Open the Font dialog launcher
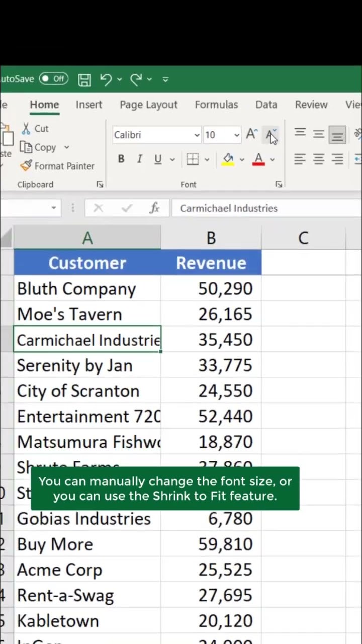This screenshot has height=644, width=362. [x=279, y=185]
